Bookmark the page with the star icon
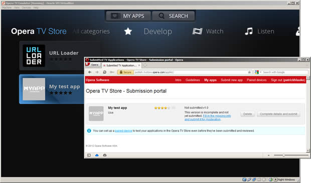Screen dimensions: 311x183 249,72
